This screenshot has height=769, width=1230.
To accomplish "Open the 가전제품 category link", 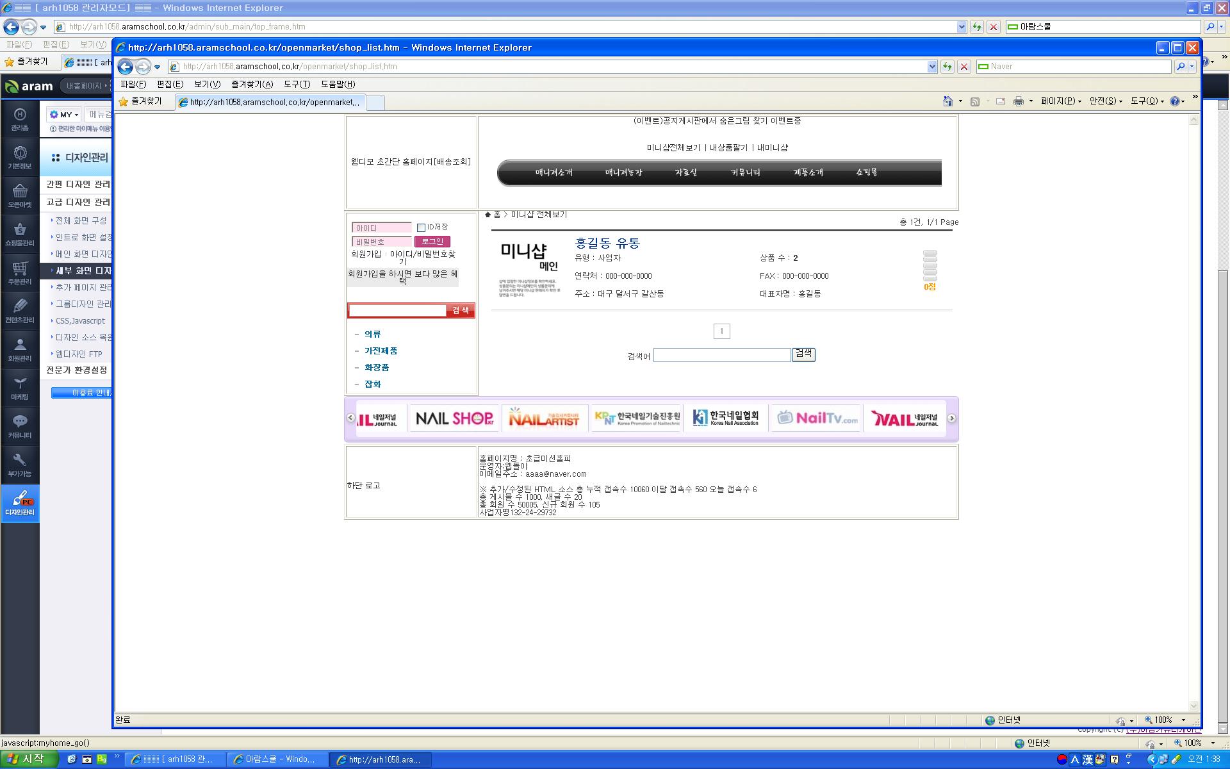I will (x=381, y=351).
